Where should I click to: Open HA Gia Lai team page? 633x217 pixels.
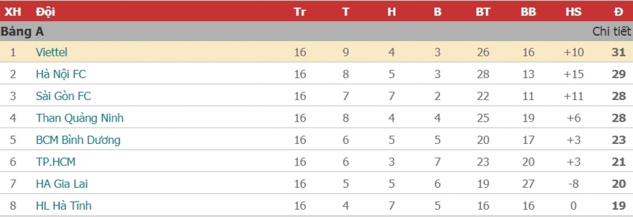(62, 184)
